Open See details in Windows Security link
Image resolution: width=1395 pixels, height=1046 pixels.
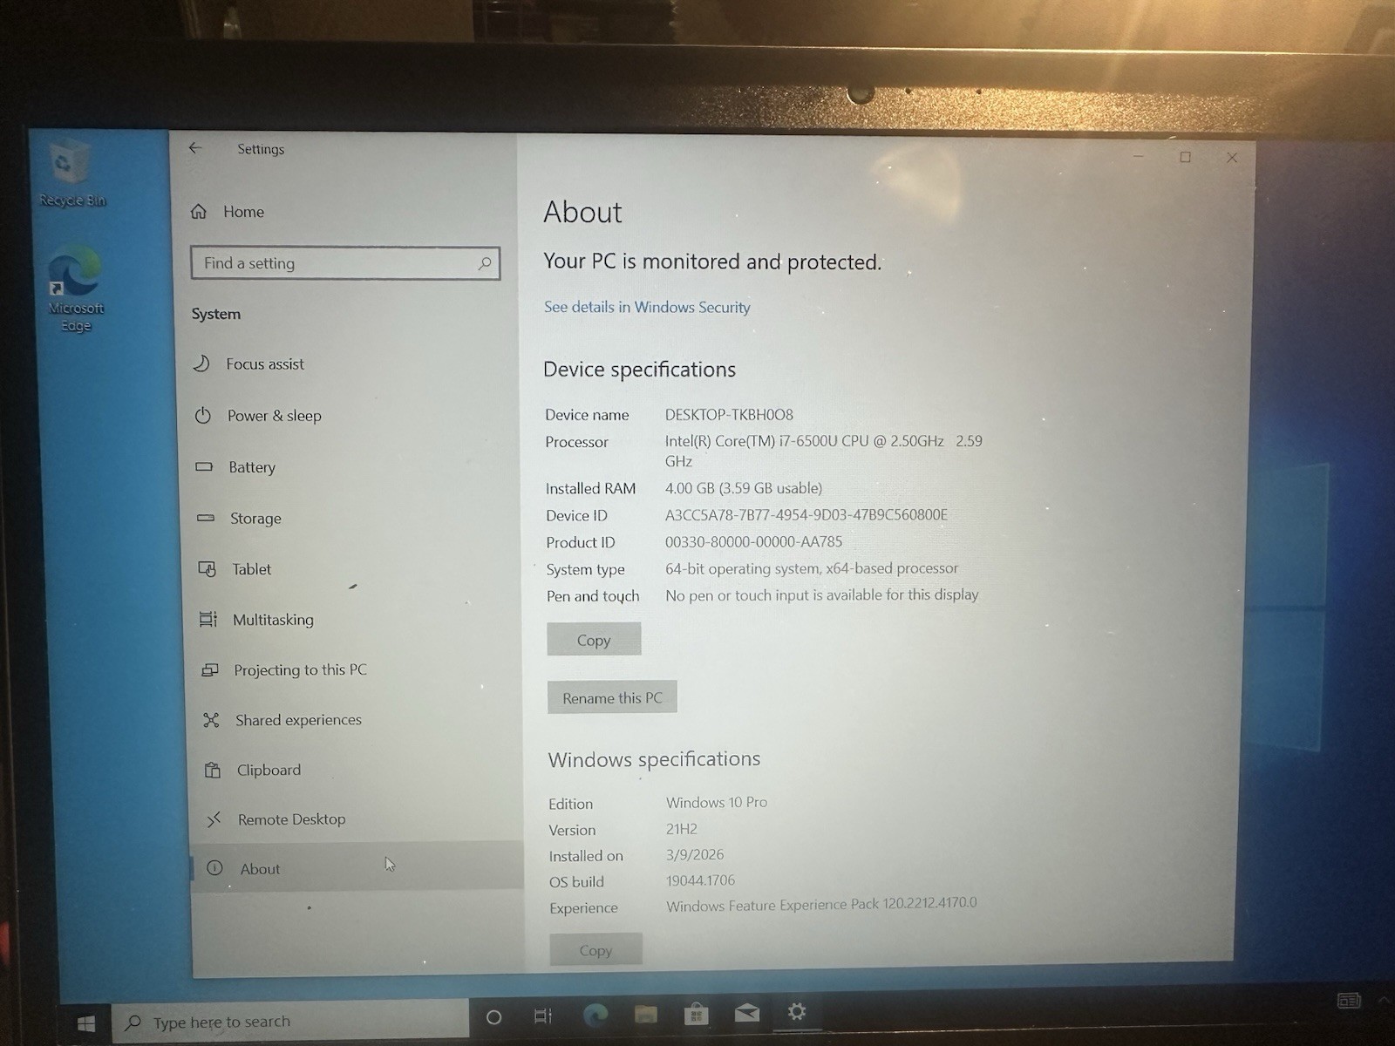(647, 307)
